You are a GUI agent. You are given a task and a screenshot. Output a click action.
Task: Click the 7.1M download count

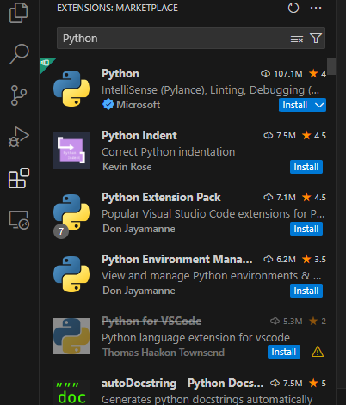280,197
